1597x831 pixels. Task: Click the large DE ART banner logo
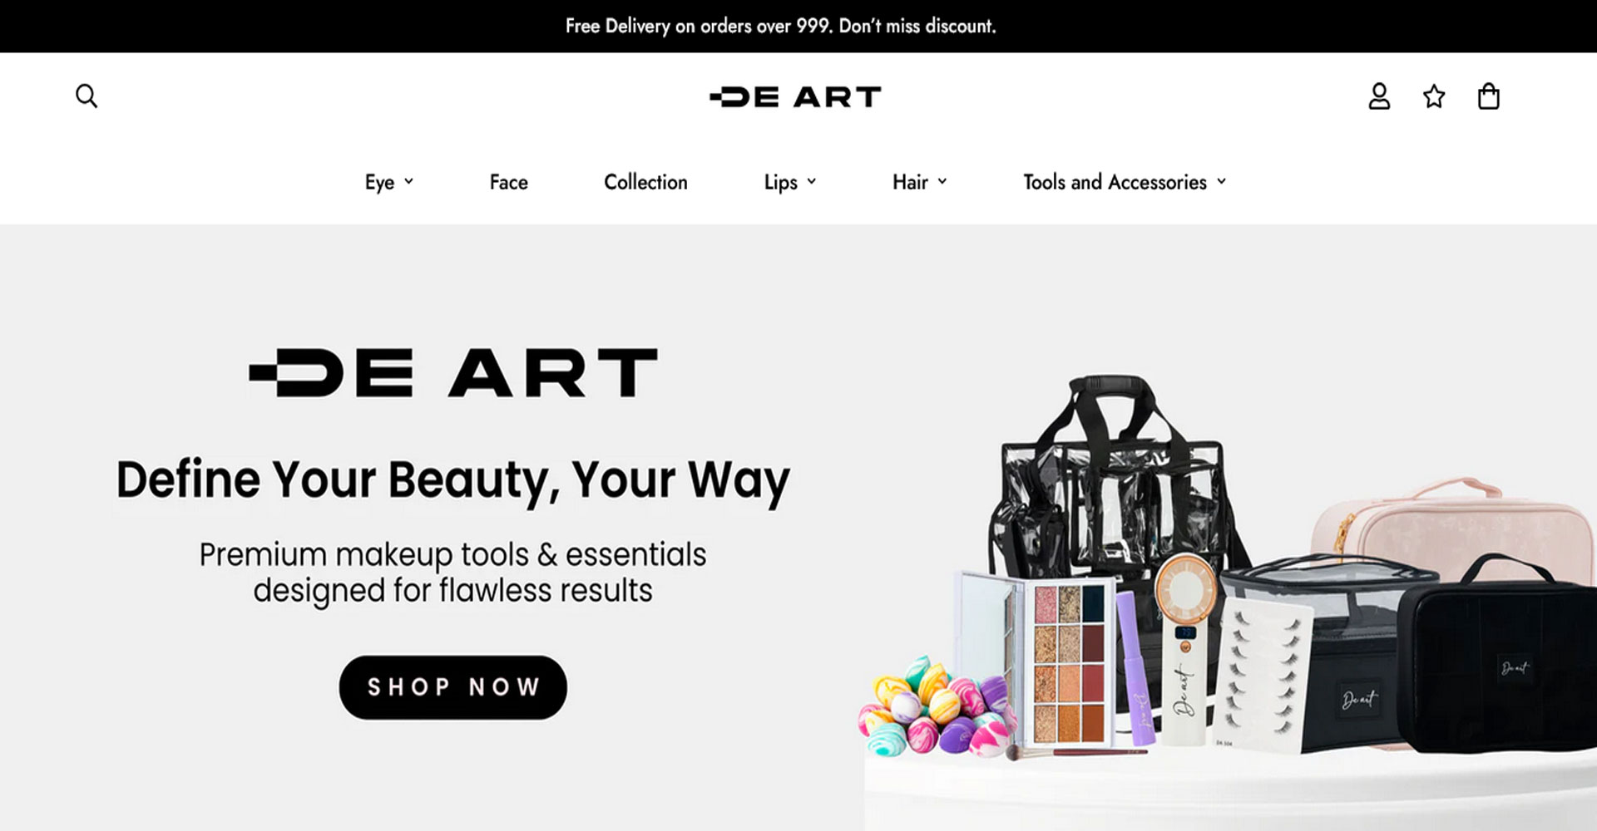tap(453, 372)
